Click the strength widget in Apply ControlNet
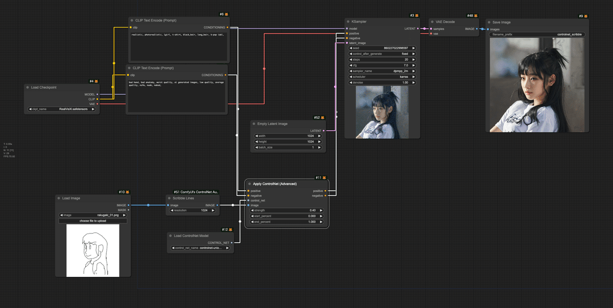 point(286,210)
